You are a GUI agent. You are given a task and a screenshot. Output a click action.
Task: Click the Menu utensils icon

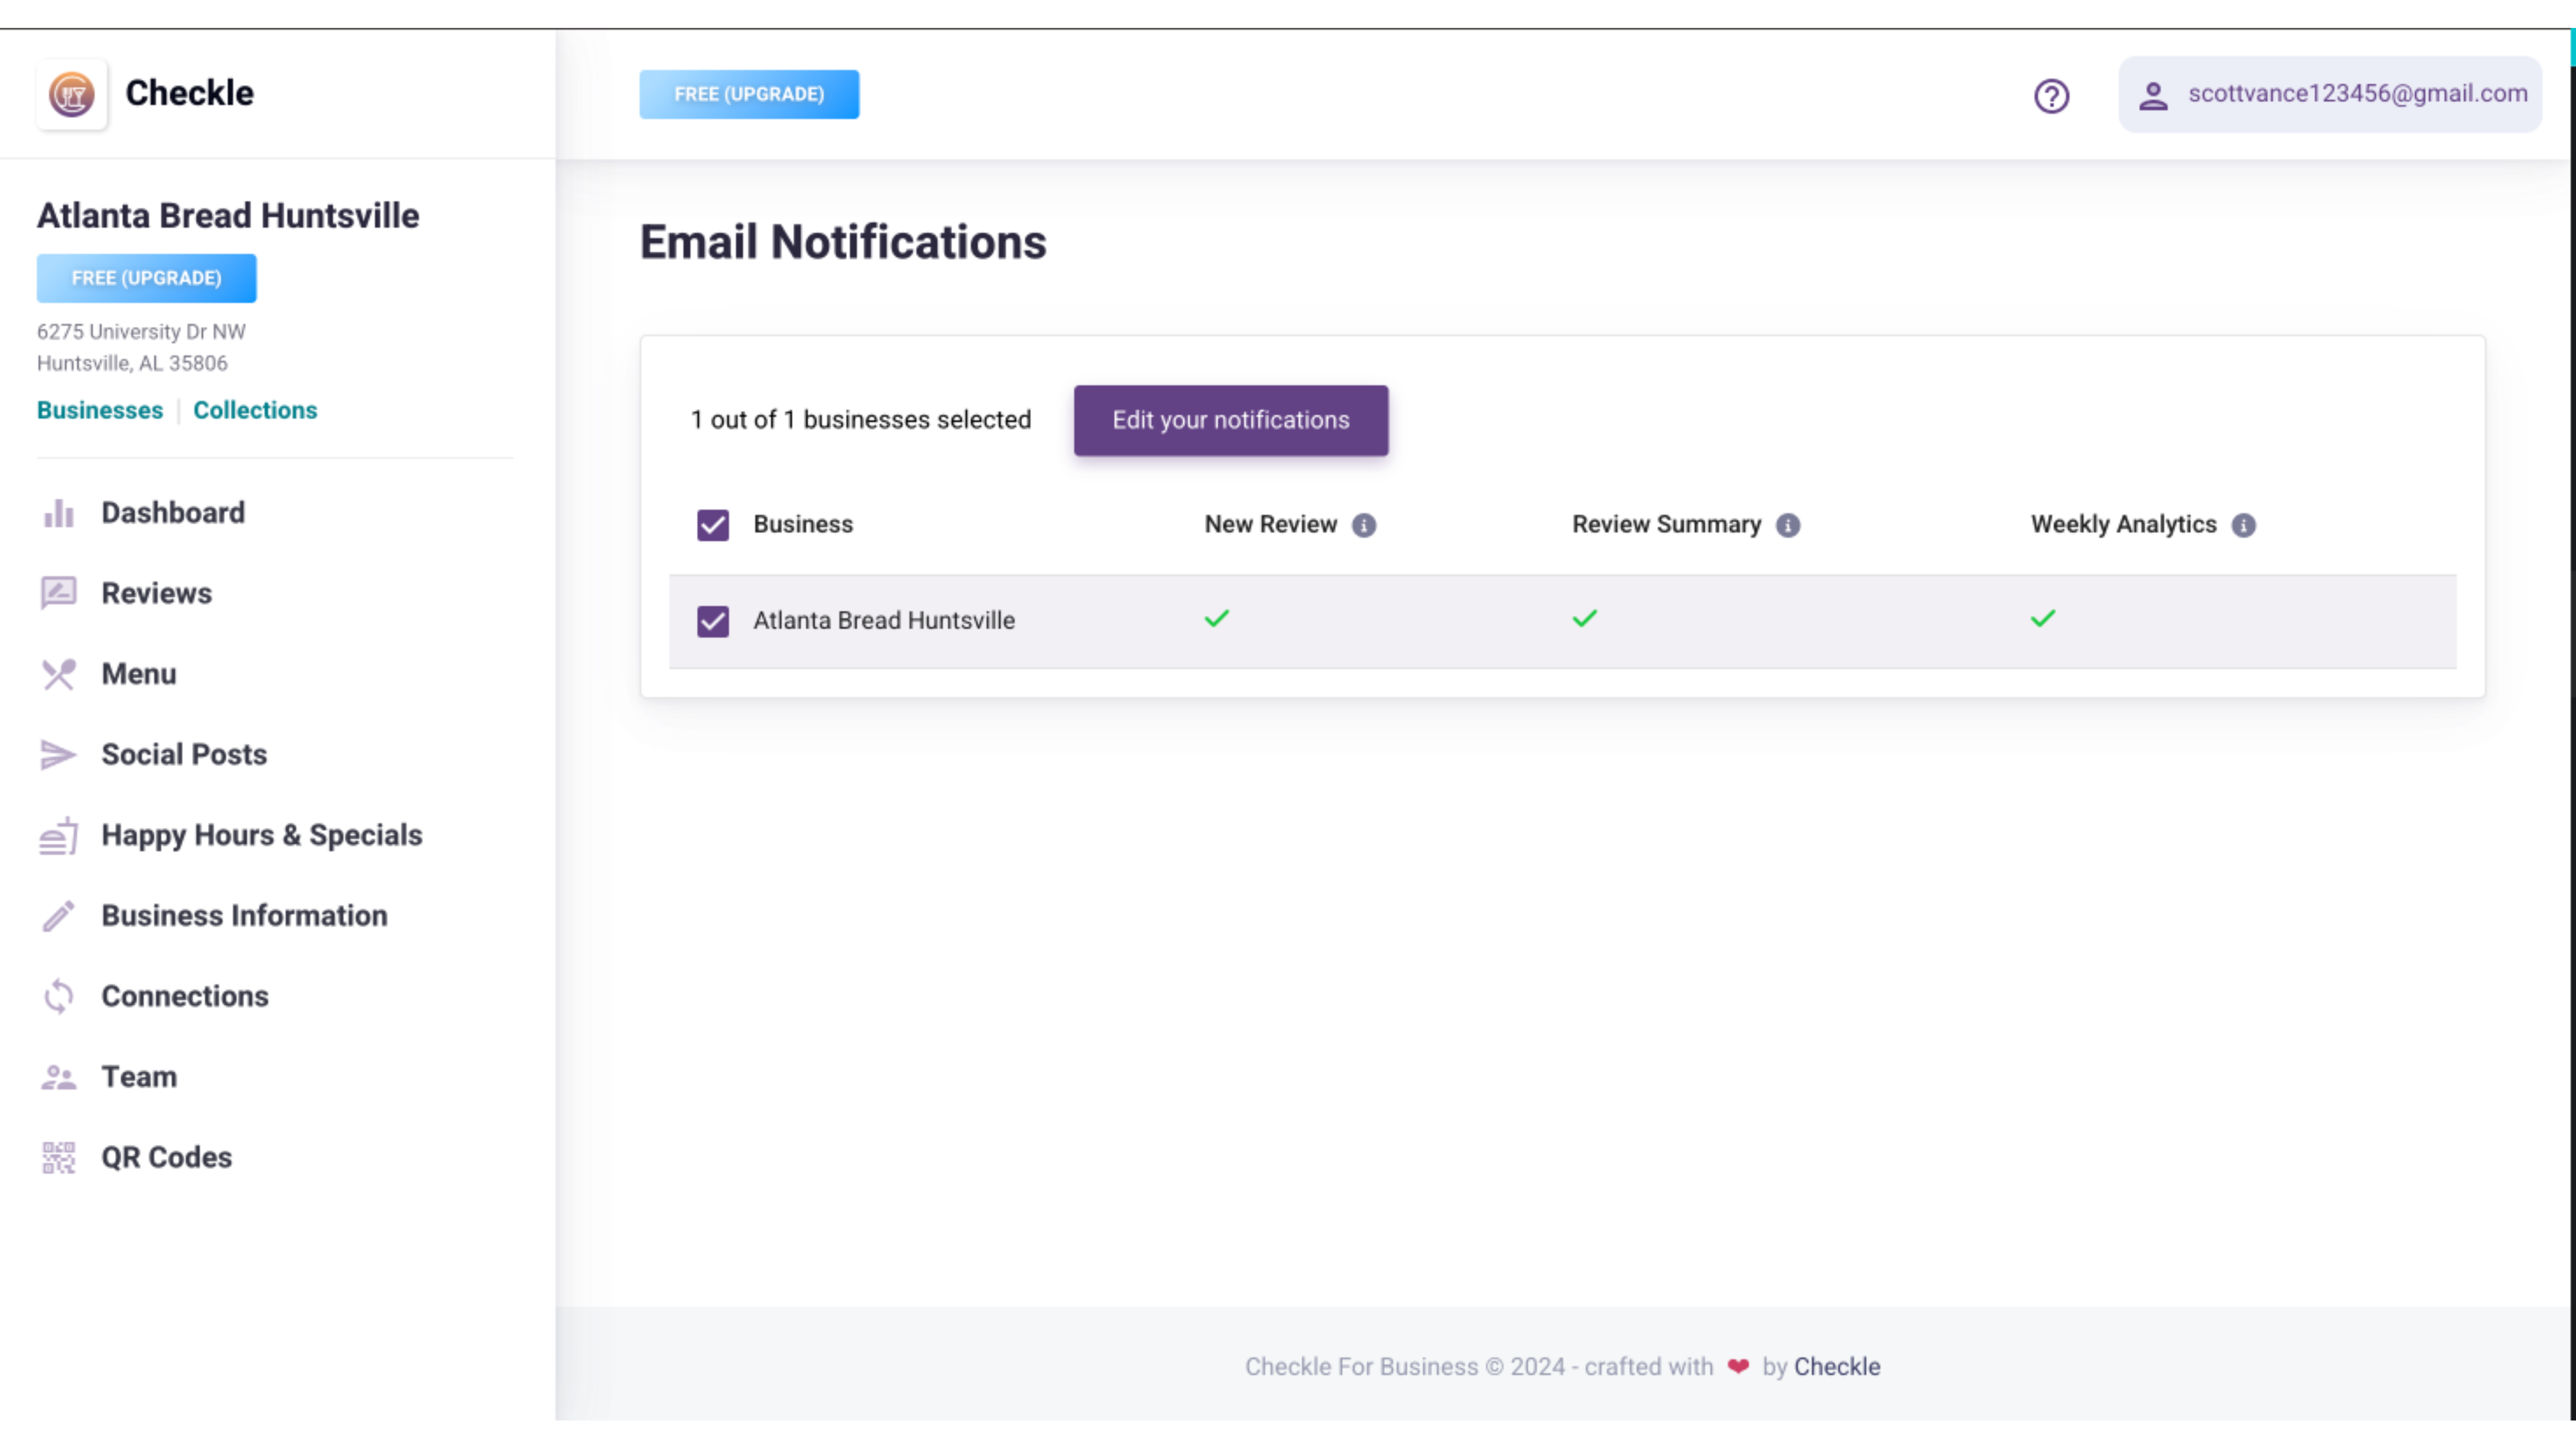coord(59,674)
